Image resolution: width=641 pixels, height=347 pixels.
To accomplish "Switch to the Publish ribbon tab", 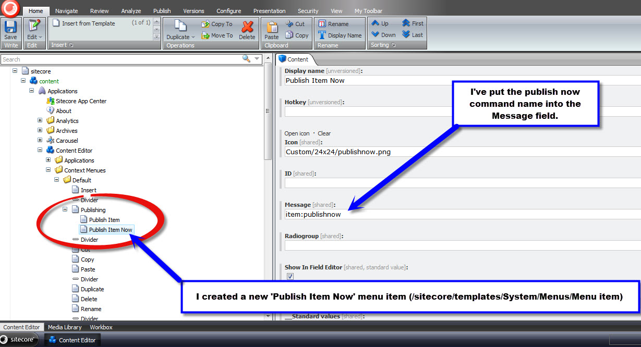I will tap(162, 11).
